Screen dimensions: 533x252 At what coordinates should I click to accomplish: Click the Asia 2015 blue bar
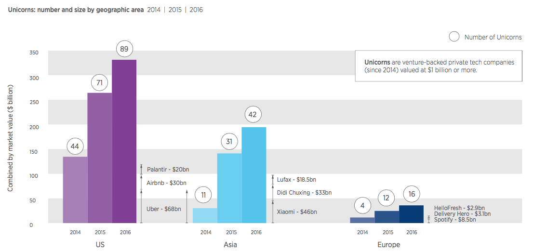(229, 188)
